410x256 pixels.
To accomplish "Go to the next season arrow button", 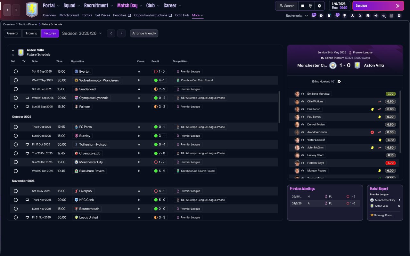I will coord(121,33).
